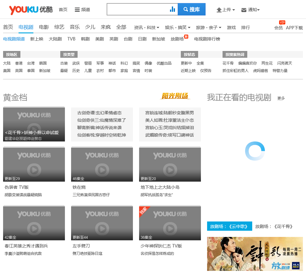This screenshot has height=278, width=306.
Task: Open 铁在烧 title link
Action: pos(79,187)
